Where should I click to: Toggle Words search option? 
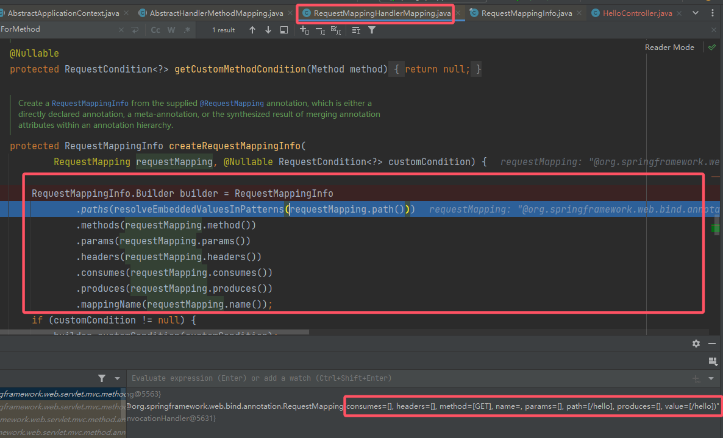171,30
